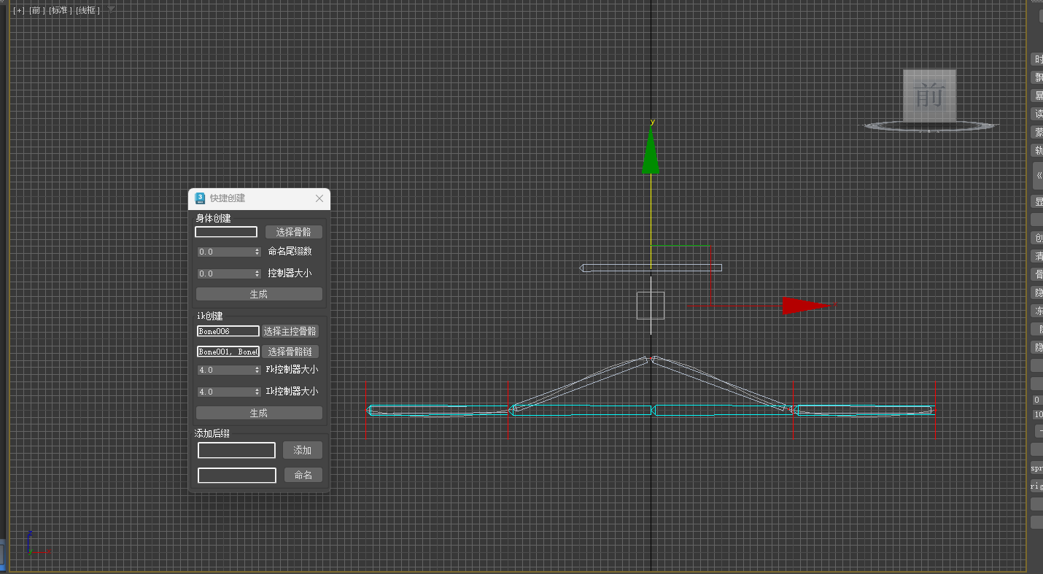1043x574 pixels.
Task: Open the [前] viewport view menu
Action: (x=36, y=10)
